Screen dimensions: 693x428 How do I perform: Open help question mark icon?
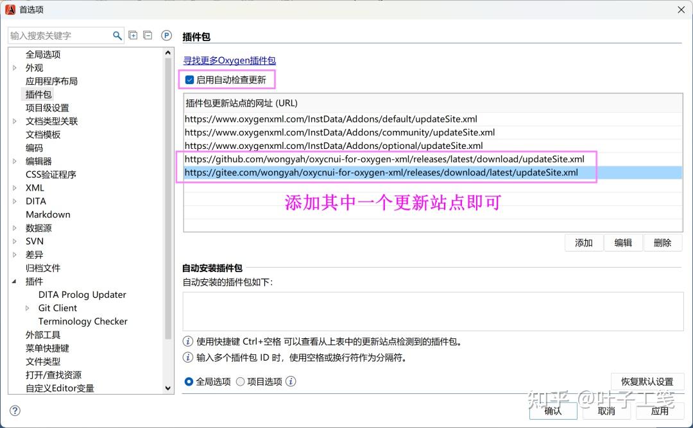[15, 411]
